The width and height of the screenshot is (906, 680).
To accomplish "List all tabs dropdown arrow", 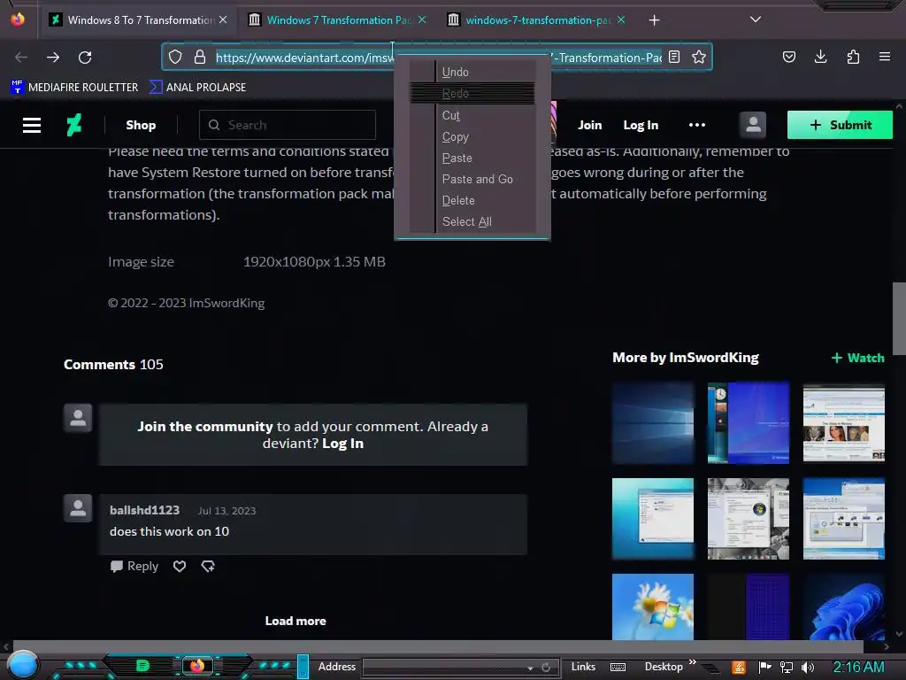I will pos(756,19).
